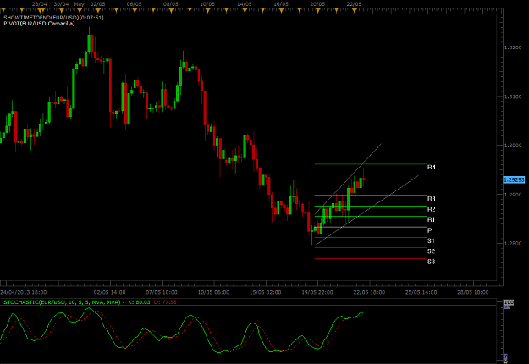Image resolution: width=529 pixels, height=364 pixels.
Task: Click the R2 pivot level label
Action: coord(431,209)
